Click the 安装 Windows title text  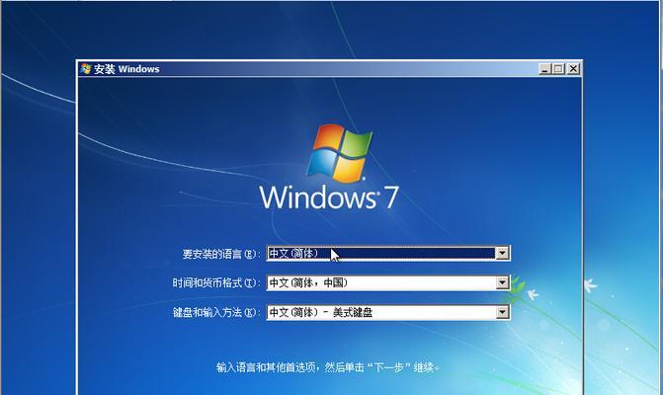(126, 69)
